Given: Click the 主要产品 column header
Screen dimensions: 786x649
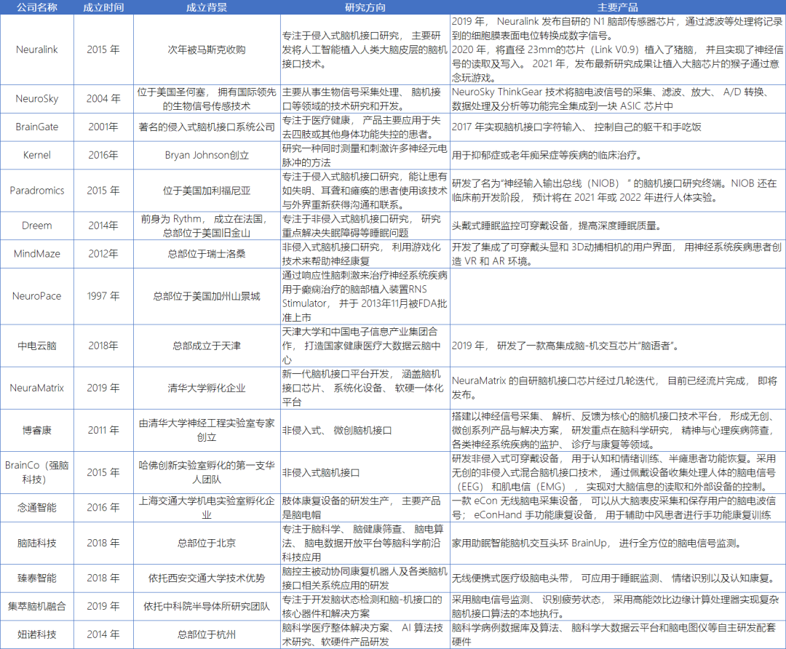Looking at the screenshot, I should point(618,7).
